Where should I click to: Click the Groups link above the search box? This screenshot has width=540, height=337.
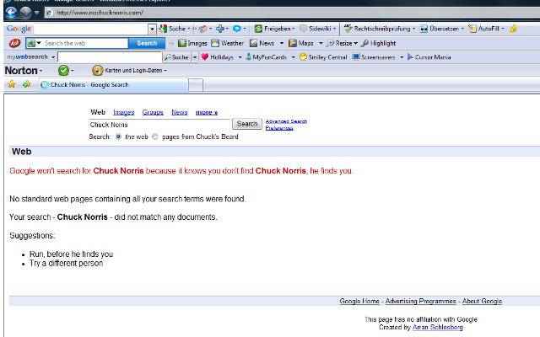153,112
